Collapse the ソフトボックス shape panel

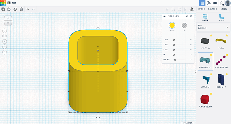(164, 16)
